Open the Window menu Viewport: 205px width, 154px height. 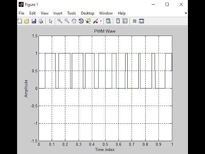pos(106,13)
